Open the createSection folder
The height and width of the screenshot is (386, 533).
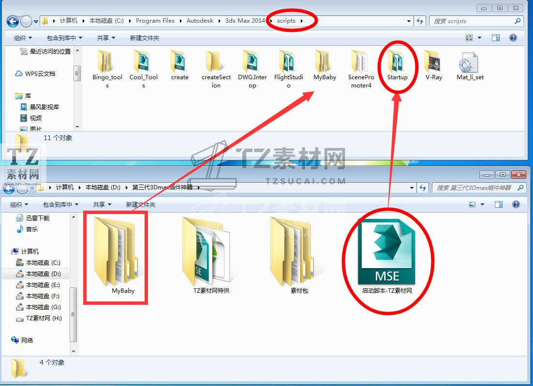click(x=216, y=69)
